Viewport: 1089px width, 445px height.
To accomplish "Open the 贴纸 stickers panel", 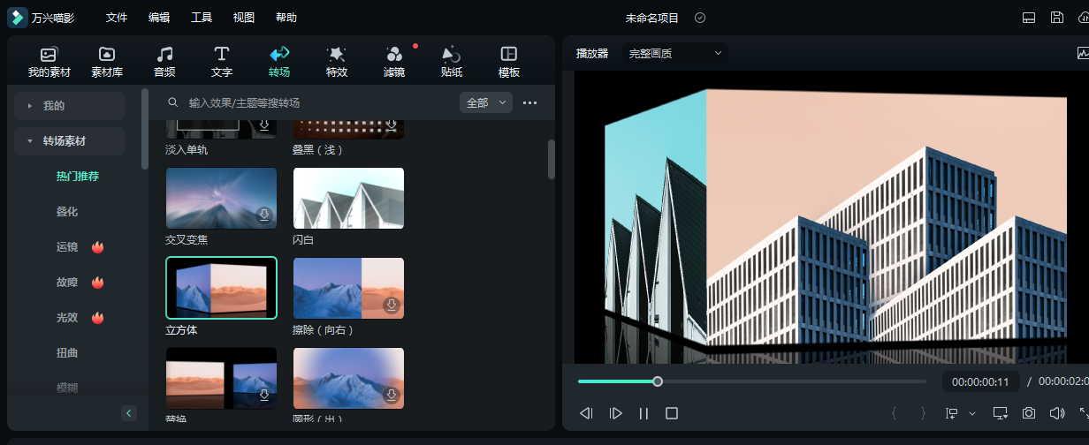I will pos(452,62).
